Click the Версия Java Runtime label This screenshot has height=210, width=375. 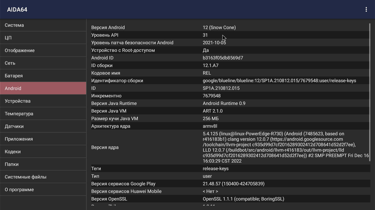tap(114, 104)
